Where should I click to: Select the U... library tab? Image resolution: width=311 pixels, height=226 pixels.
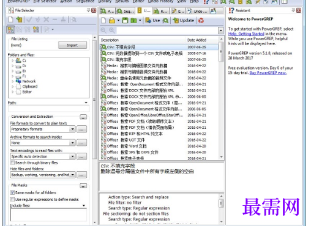pos(144,11)
